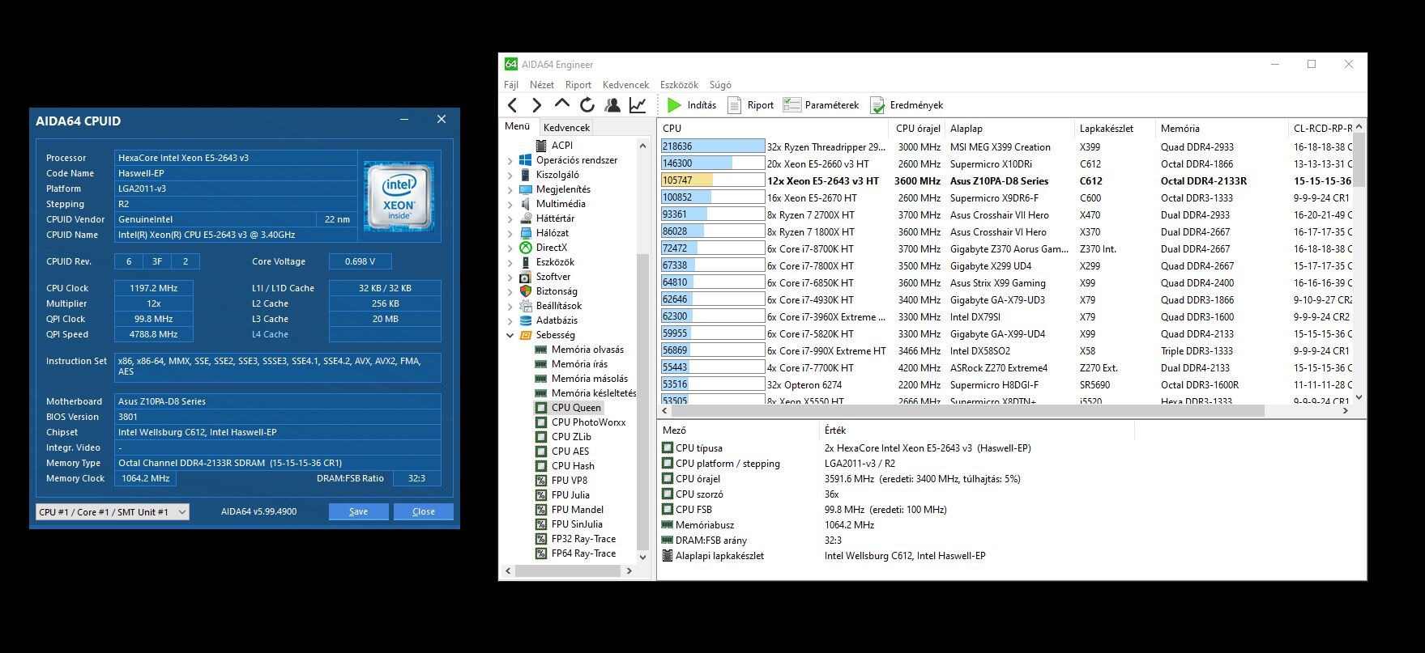Go forward with the right arrow toolbar icon
This screenshot has width=1425, height=653.
[536, 105]
